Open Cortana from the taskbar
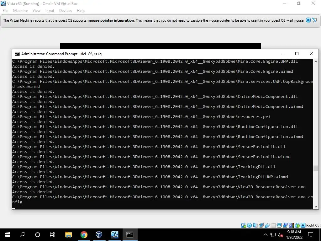Image resolution: width=321 pixels, height=241 pixels. (38, 235)
